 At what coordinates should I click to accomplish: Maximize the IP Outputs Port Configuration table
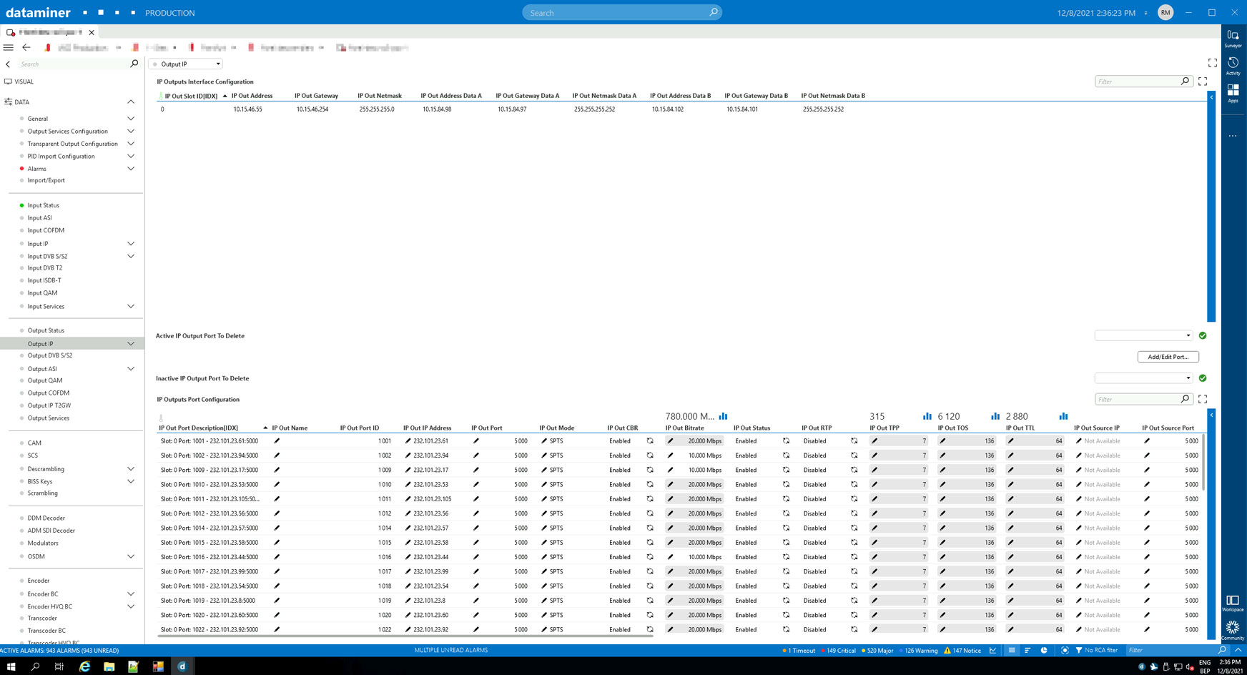pos(1203,400)
